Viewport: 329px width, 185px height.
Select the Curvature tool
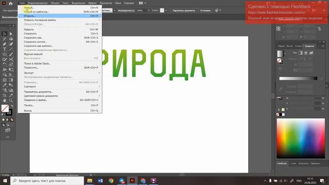coord(11,44)
